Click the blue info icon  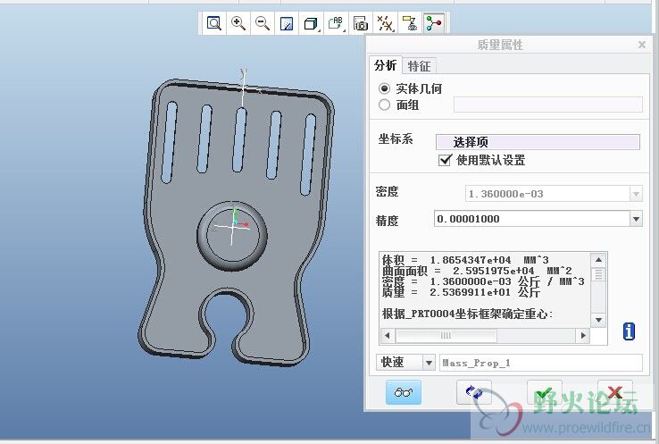click(x=629, y=331)
